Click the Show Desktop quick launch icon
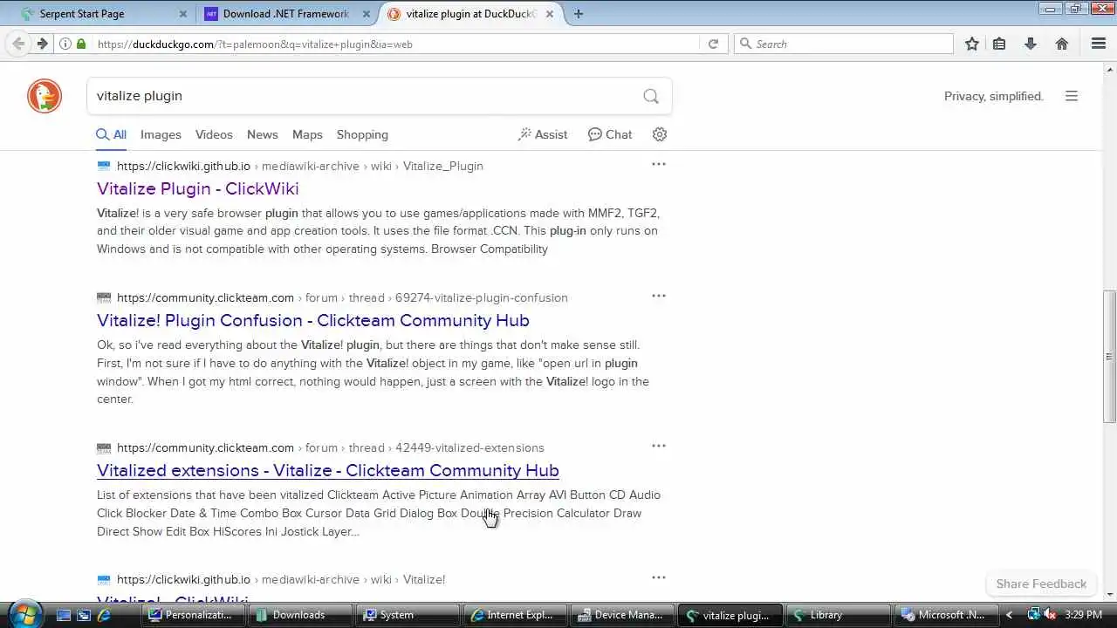1117x628 pixels. click(x=63, y=615)
